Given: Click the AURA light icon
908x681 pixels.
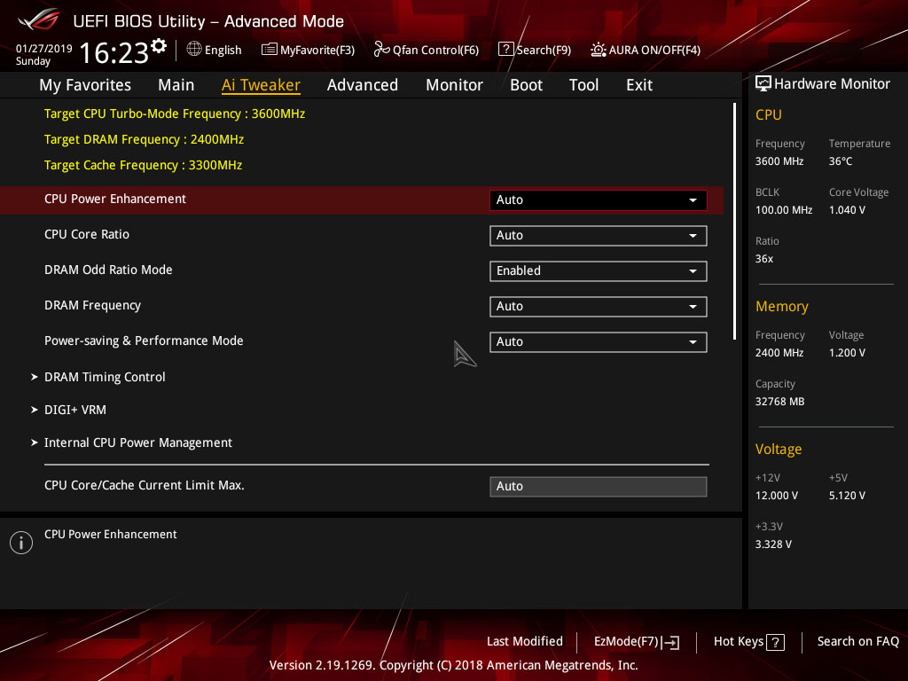Looking at the screenshot, I should (x=599, y=50).
